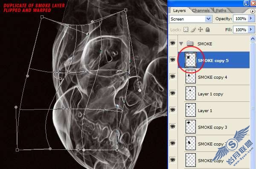Click the top-right warp corner handle
The image size is (256, 169).
(125, 10)
